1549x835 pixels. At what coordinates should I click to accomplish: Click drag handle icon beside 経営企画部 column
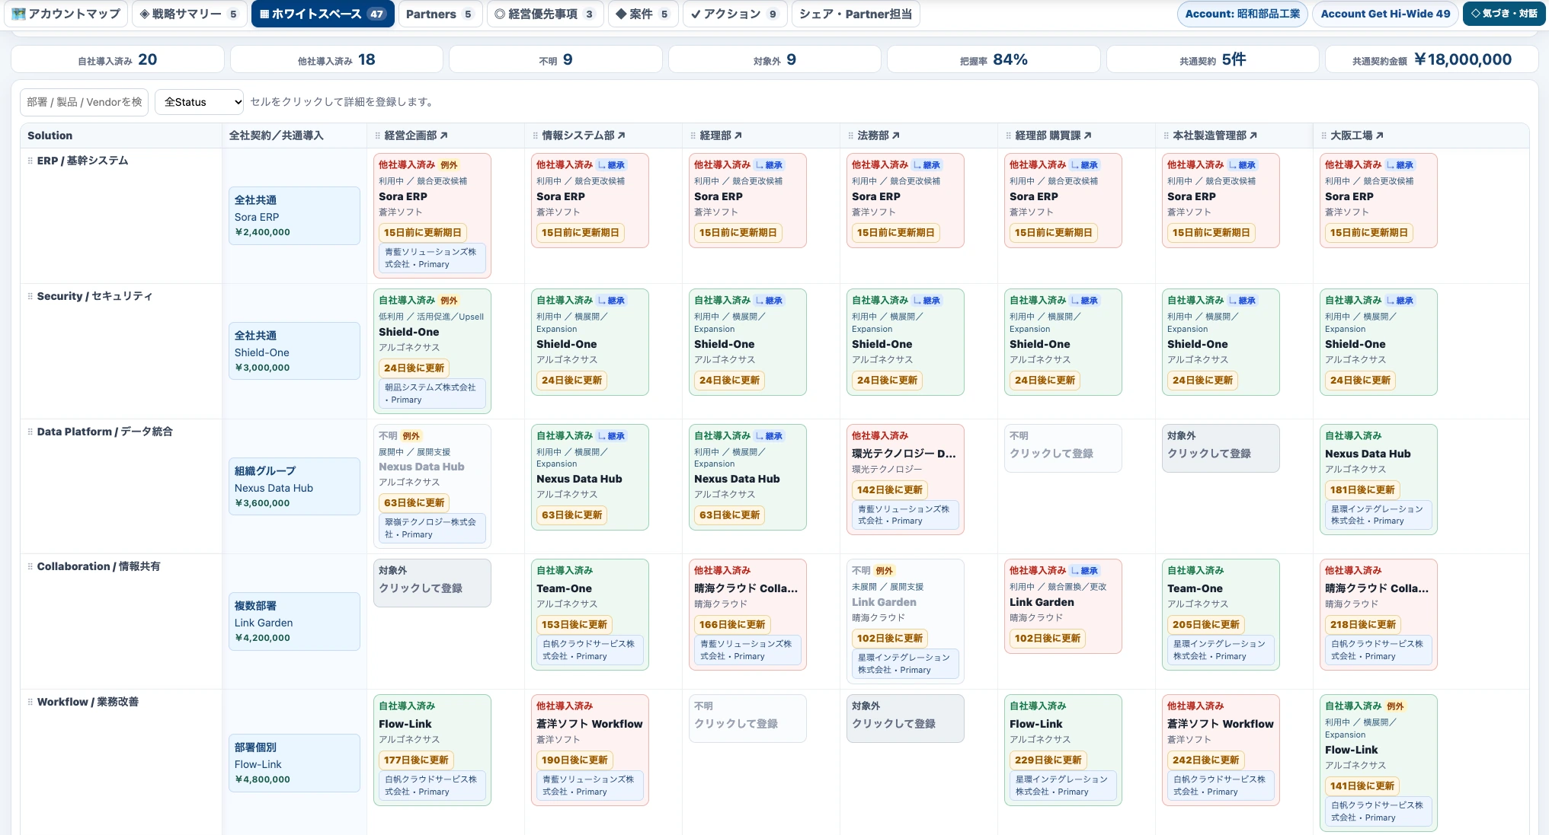[377, 135]
